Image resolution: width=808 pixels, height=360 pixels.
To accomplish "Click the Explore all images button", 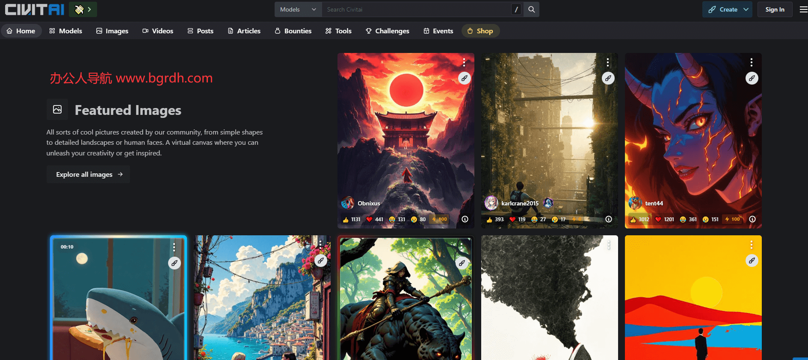I will click(x=89, y=174).
